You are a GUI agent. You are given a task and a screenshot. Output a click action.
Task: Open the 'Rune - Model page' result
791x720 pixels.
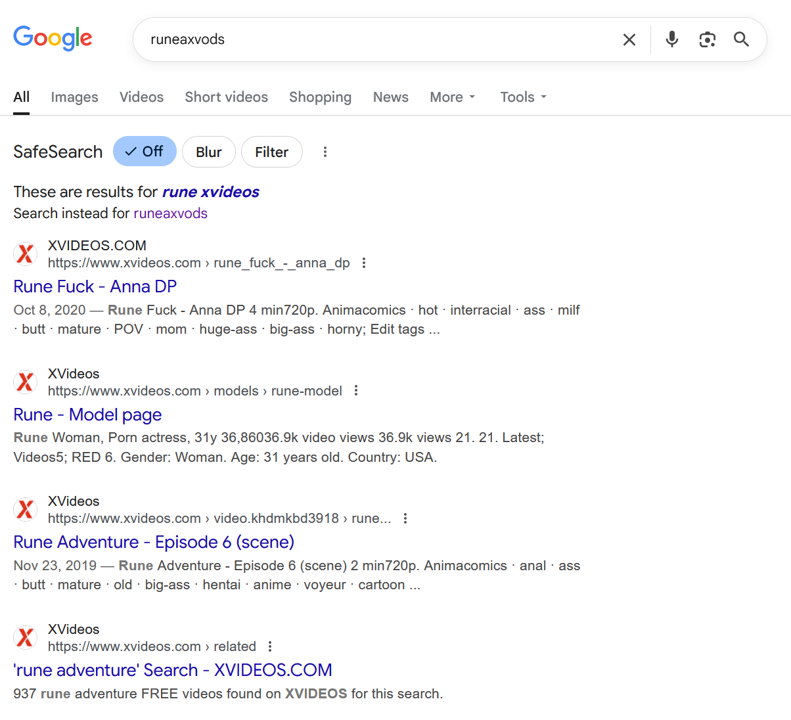[x=87, y=415]
